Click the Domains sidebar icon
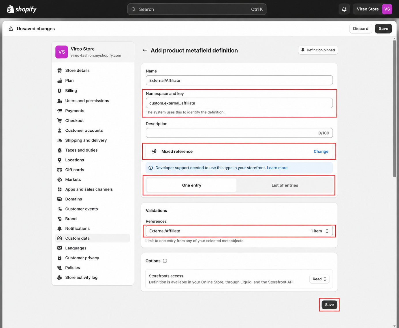The height and width of the screenshot is (328, 399). pos(60,199)
